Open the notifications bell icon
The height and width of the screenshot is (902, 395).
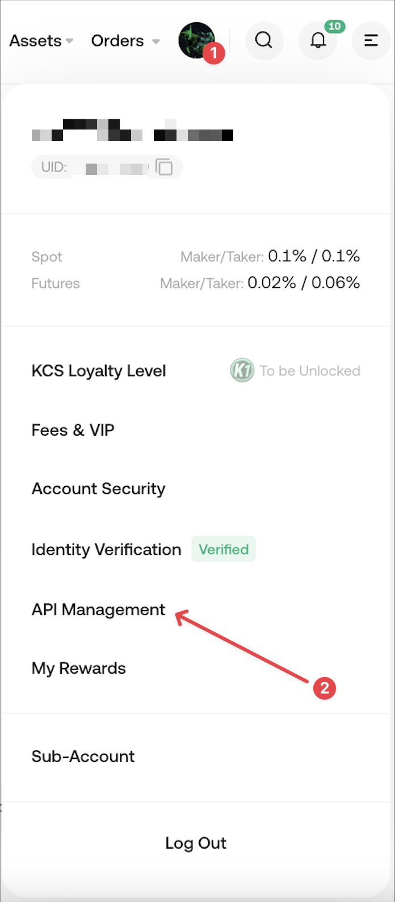point(318,41)
